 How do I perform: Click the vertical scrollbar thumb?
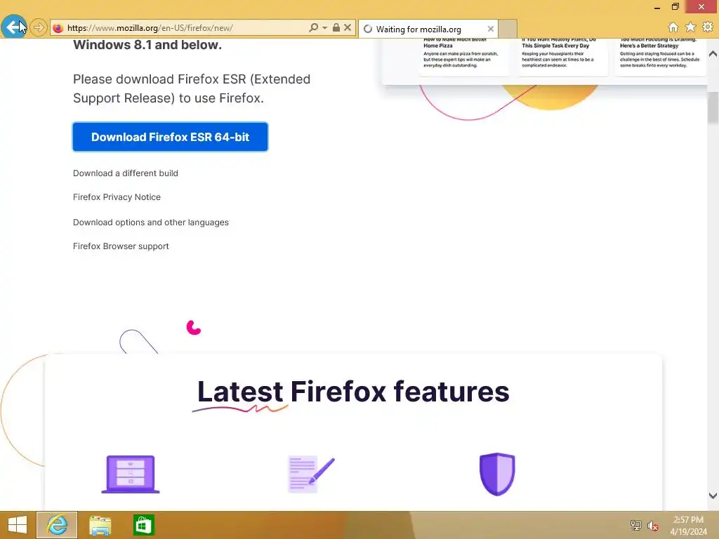(x=713, y=107)
